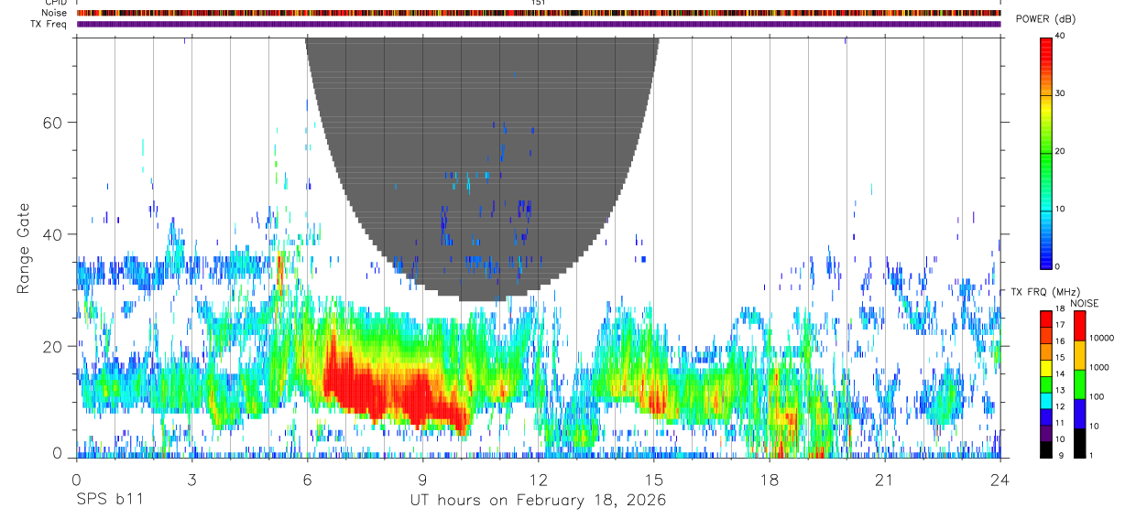
Task: Click the 21 tick on UT hours axis
Action: point(885,480)
